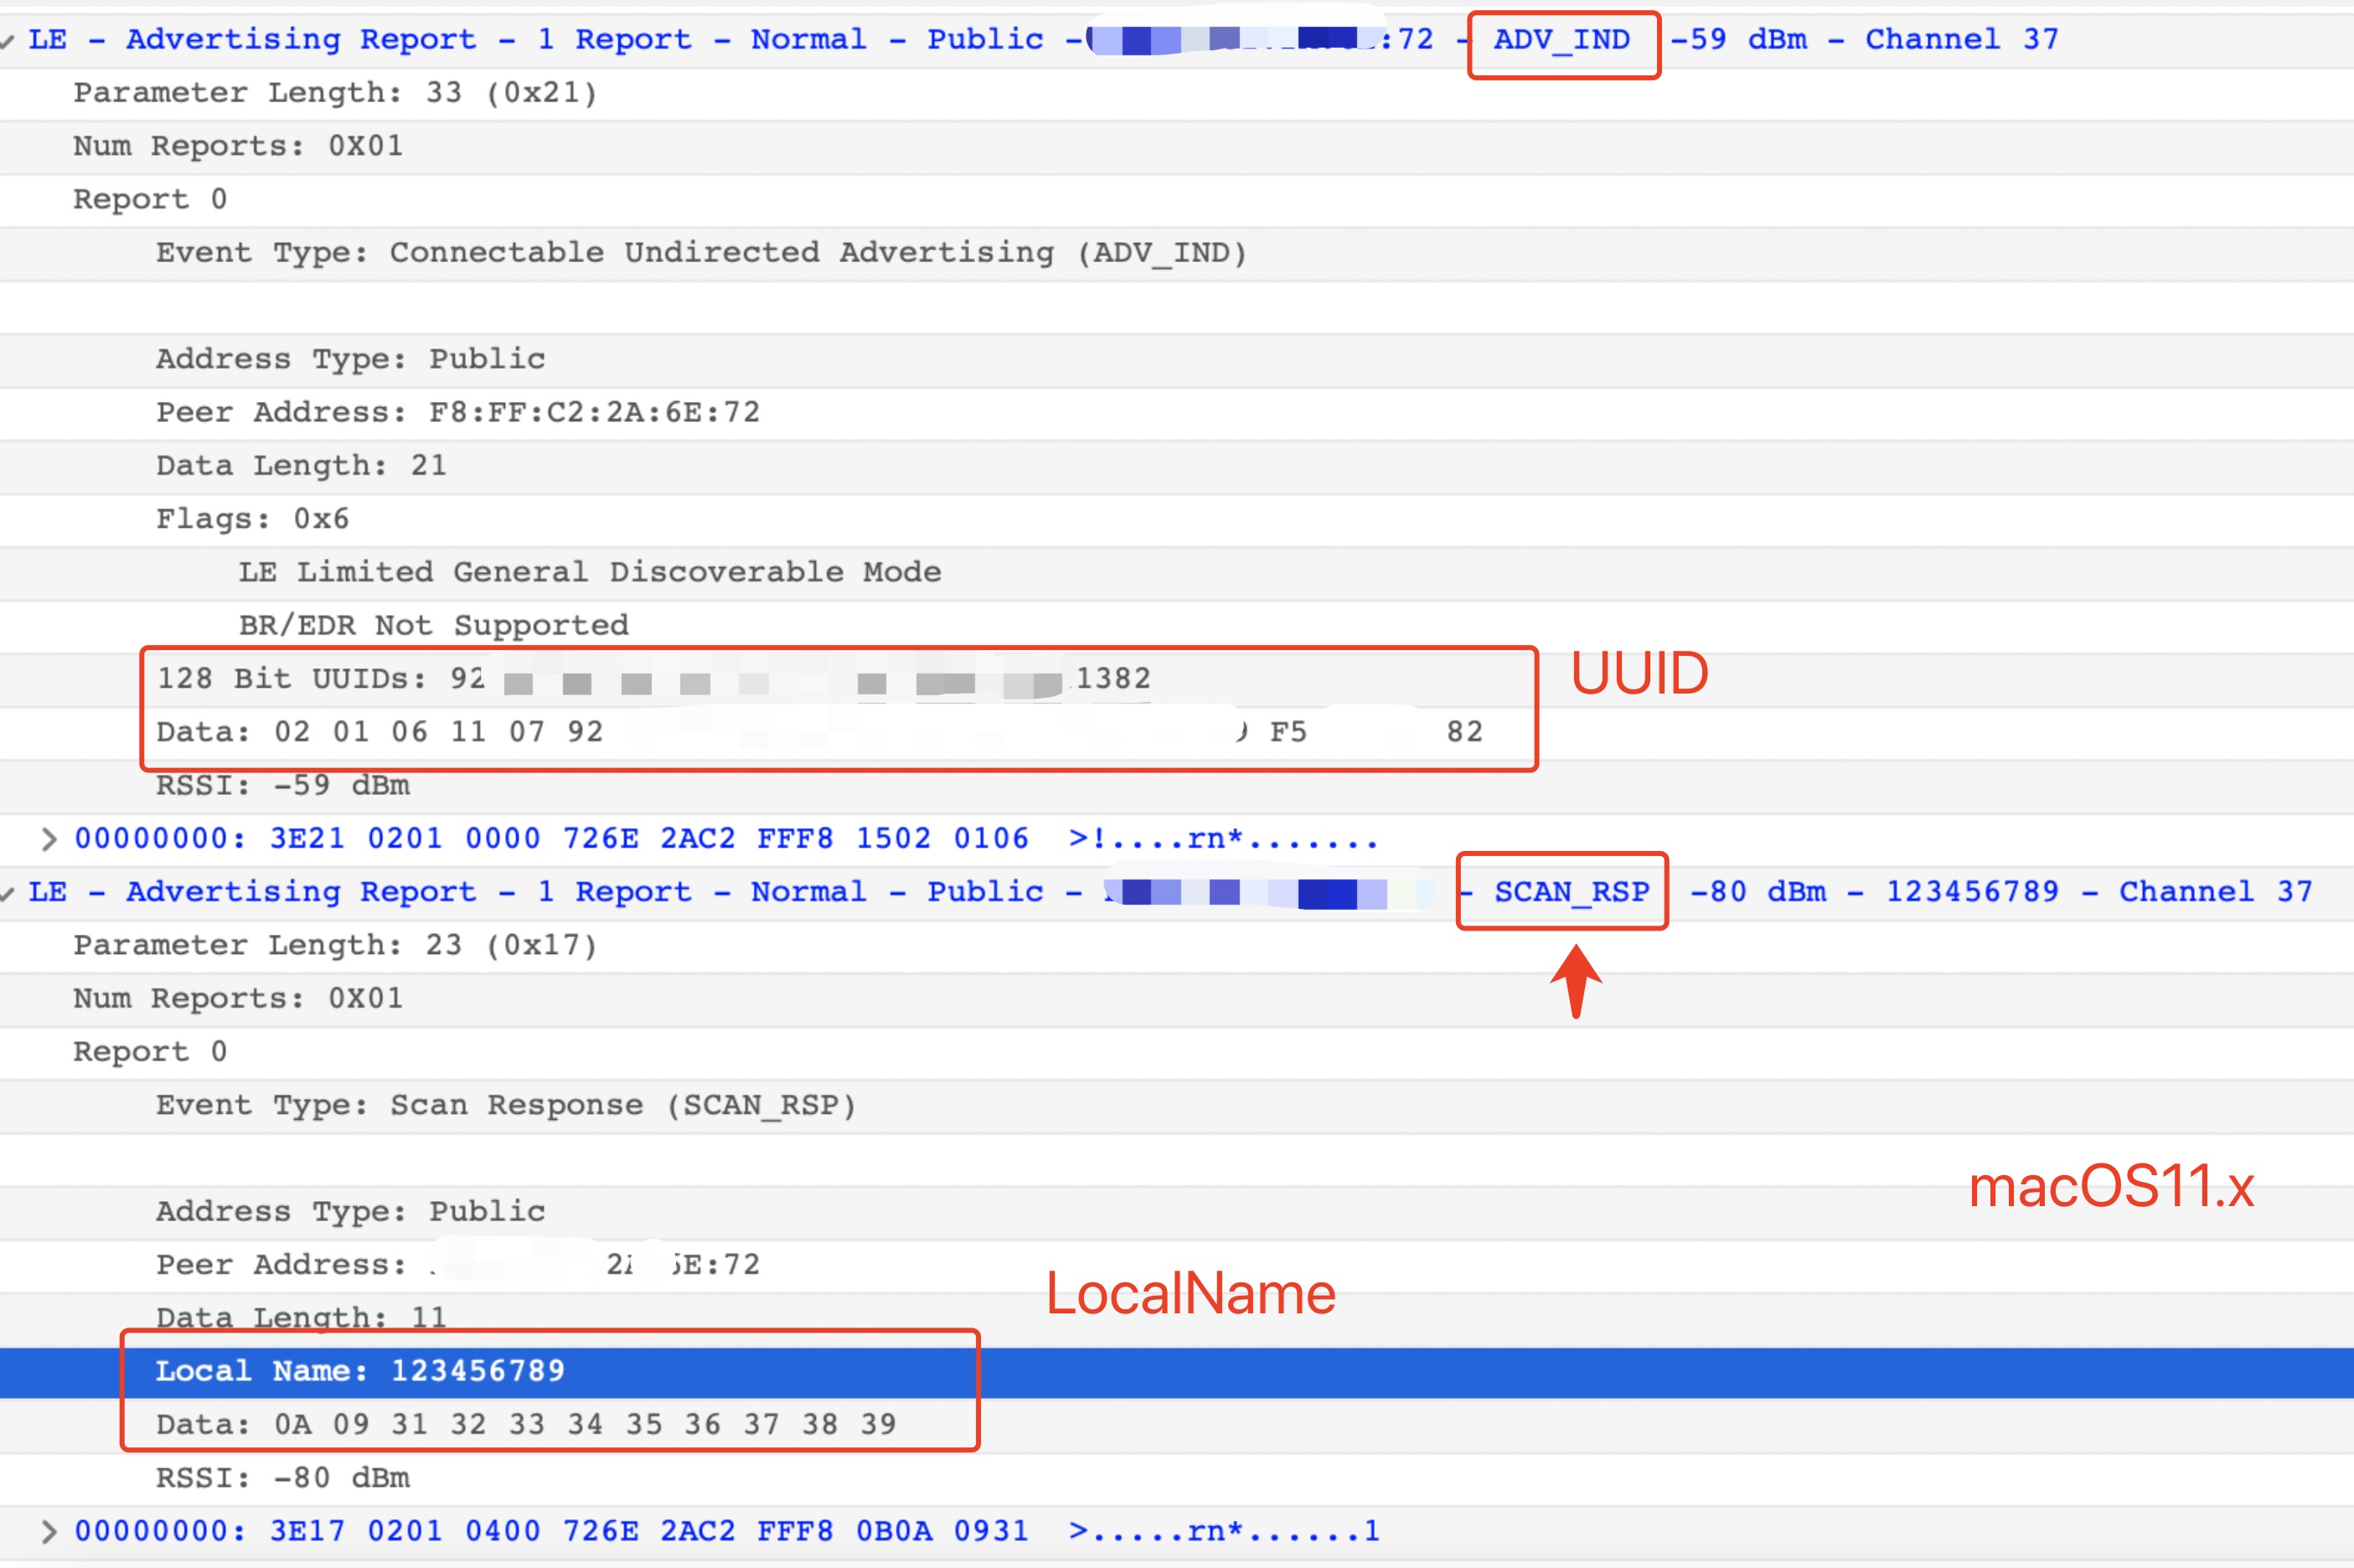Select Peer Address F8:FF:C2:2A:6E:72 row
This screenshot has height=1568, width=2354.
(x=458, y=412)
